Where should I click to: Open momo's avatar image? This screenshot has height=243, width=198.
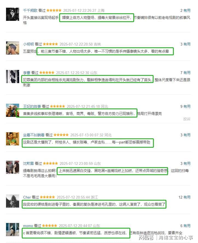coord(13,230)
